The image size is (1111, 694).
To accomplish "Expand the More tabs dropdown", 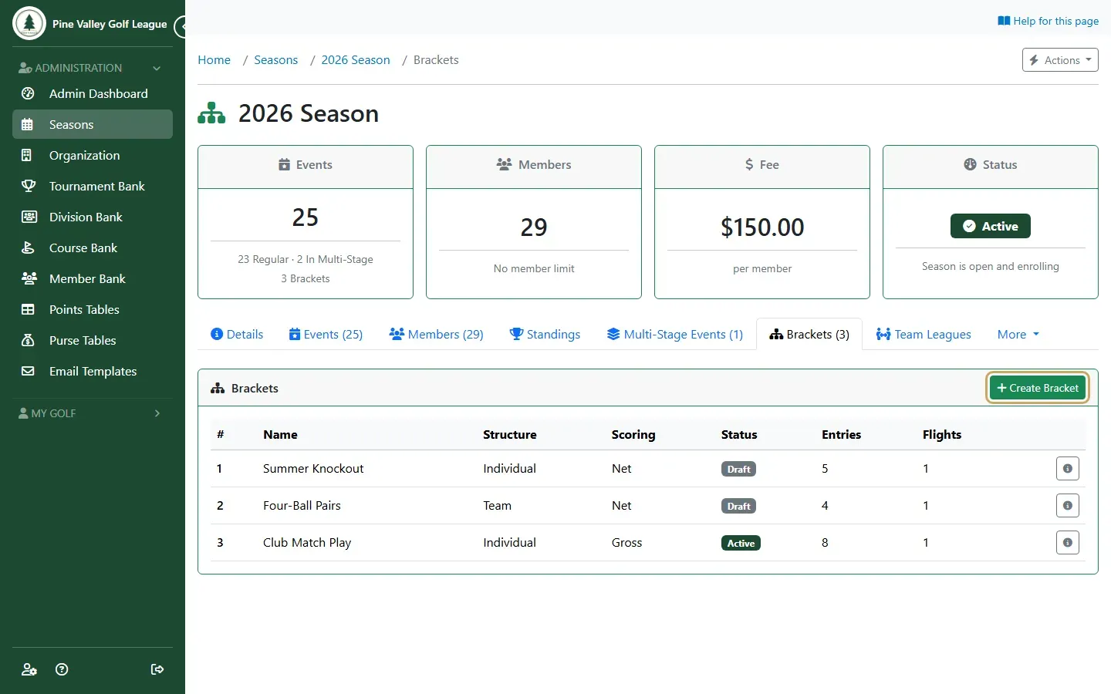I will pos(1018,334).
